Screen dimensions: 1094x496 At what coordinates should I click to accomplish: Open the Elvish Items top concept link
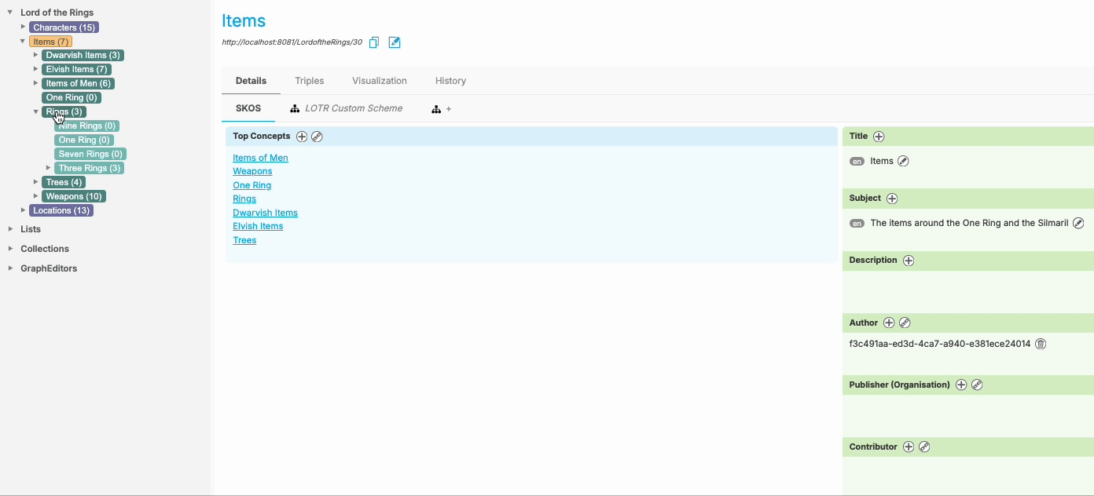click(x=258, y=226)
